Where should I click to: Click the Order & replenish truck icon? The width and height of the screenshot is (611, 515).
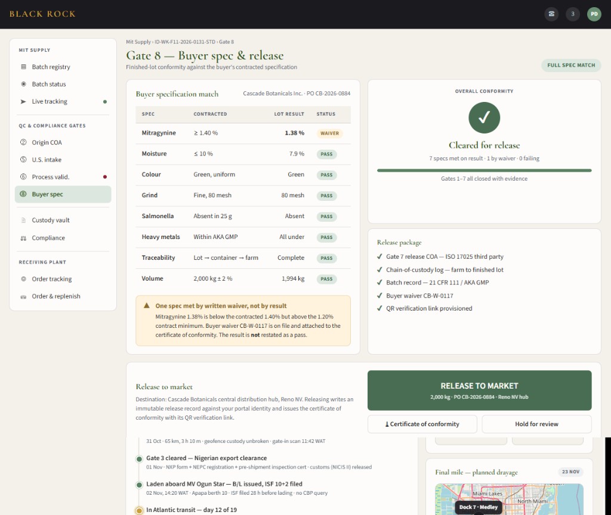click(x=23, y=297)
